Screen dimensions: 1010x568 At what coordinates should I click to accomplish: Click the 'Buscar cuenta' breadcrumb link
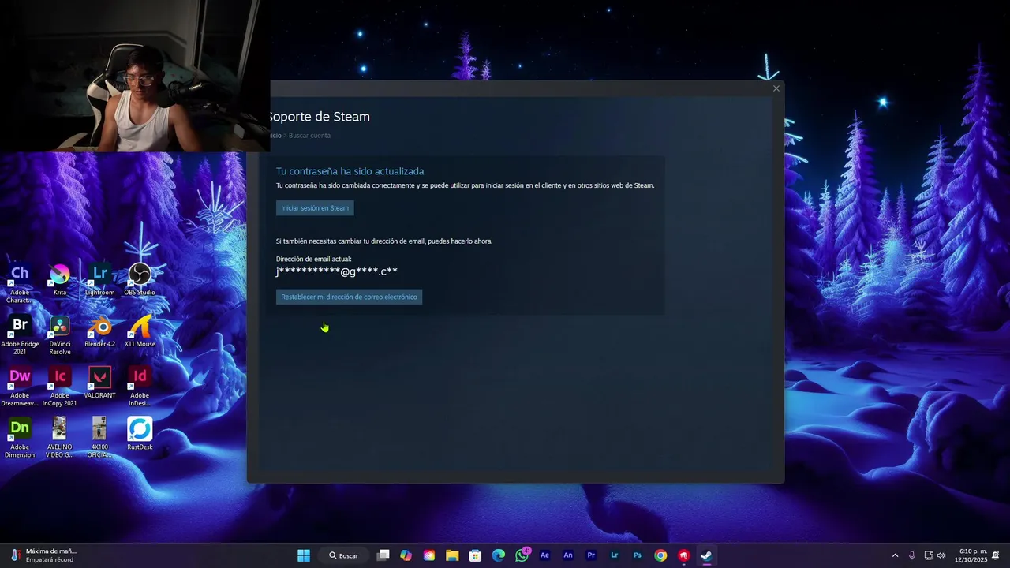(309, 136)
